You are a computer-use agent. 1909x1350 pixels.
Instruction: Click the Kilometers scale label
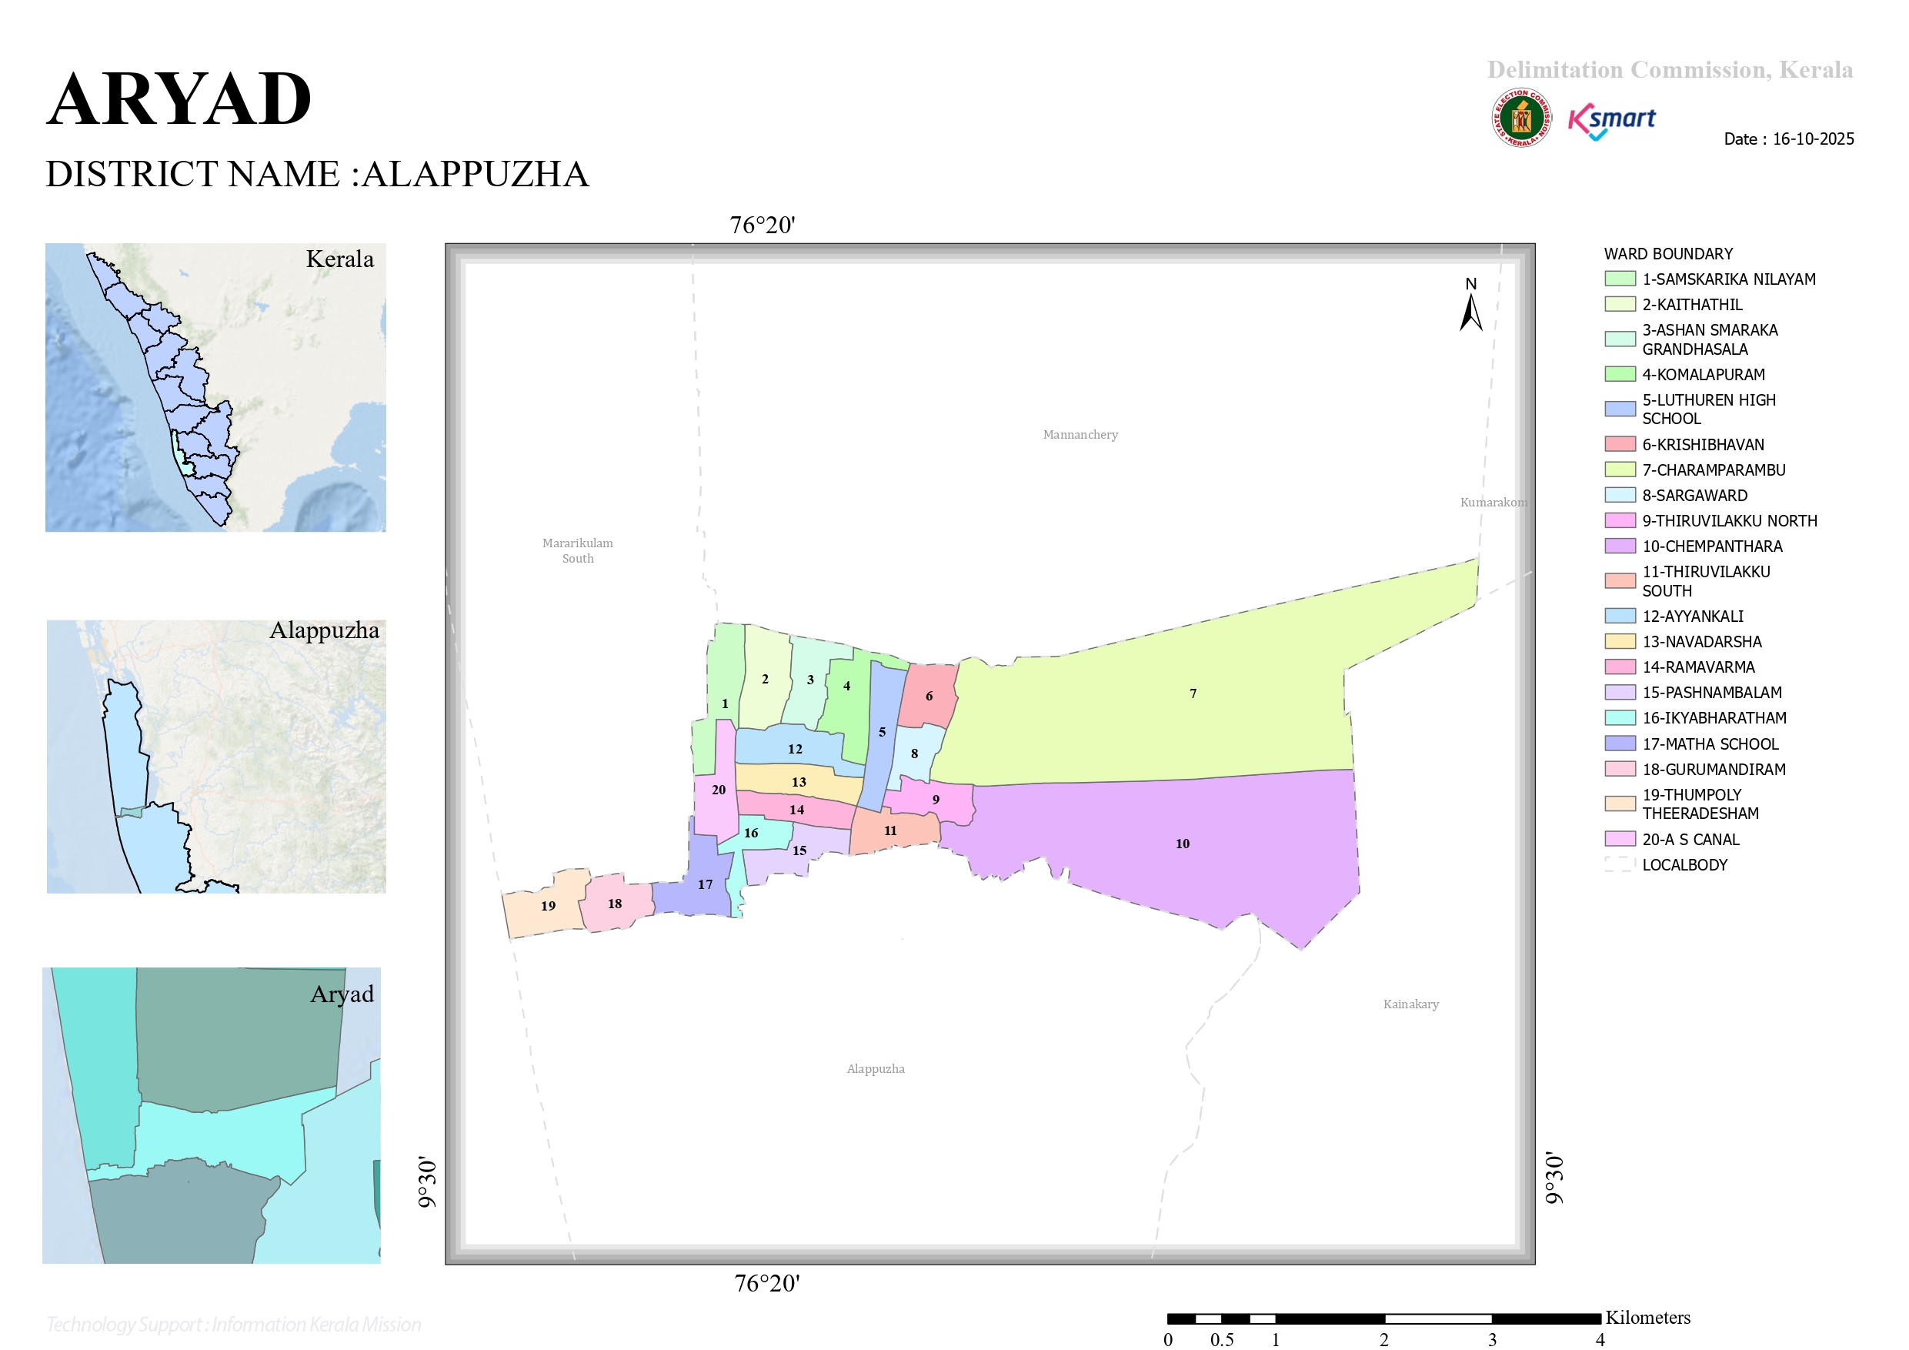[x=1647, y=1318]
